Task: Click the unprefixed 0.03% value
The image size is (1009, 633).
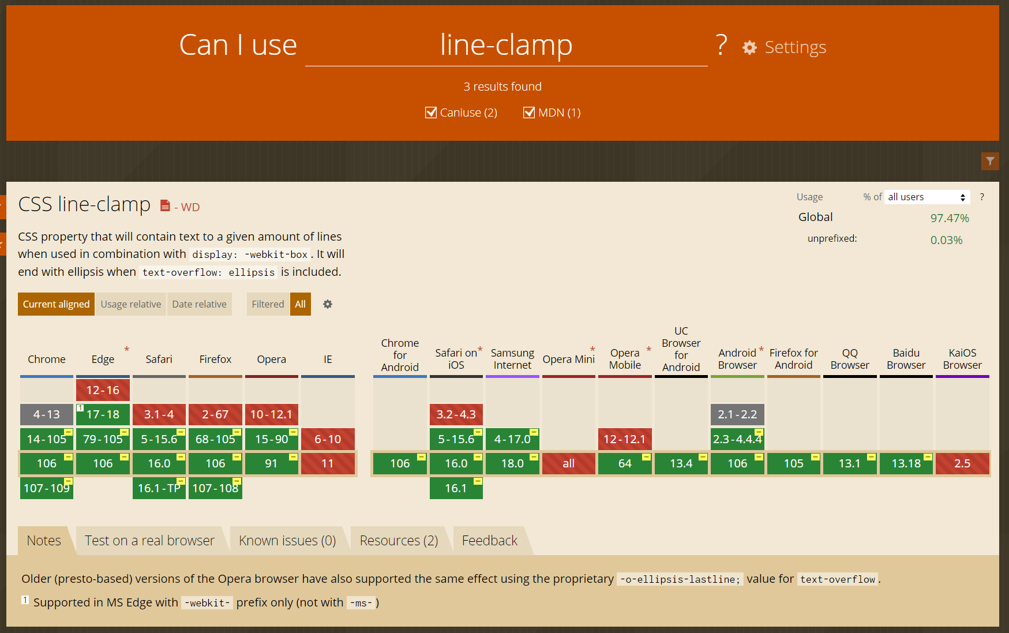Action: 946,240
